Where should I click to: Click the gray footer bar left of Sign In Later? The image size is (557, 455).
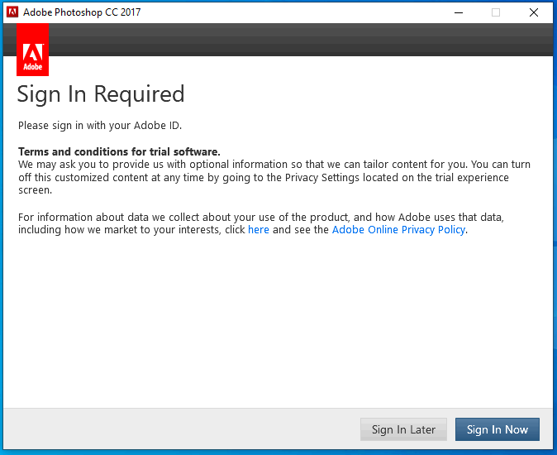click(x=182, y=429)
